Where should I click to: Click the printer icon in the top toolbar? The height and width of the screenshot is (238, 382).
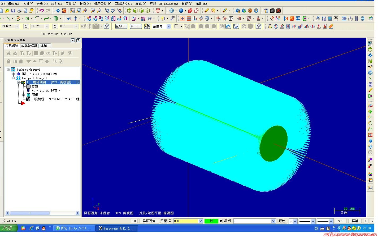tap(19, 11)
